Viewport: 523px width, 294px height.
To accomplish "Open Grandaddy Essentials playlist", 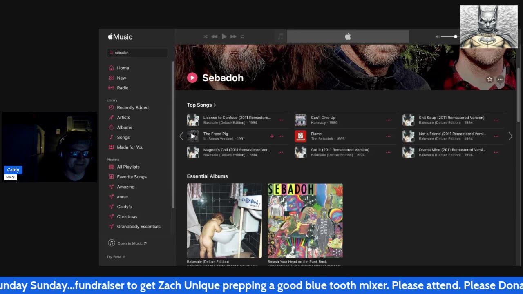I will [139, 227].
